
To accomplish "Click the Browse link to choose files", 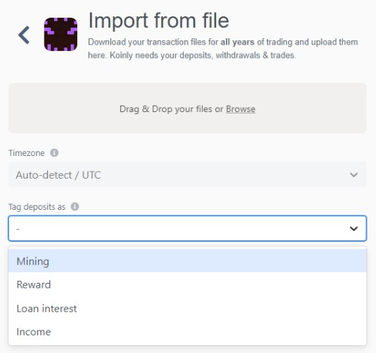I will coord(241,109).
